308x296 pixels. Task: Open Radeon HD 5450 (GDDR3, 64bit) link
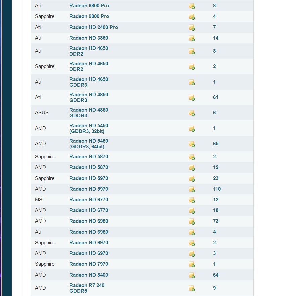click(89, 144)
